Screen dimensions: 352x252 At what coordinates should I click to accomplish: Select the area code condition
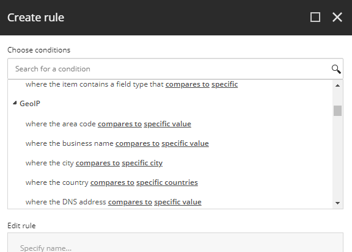pos(108,124)
